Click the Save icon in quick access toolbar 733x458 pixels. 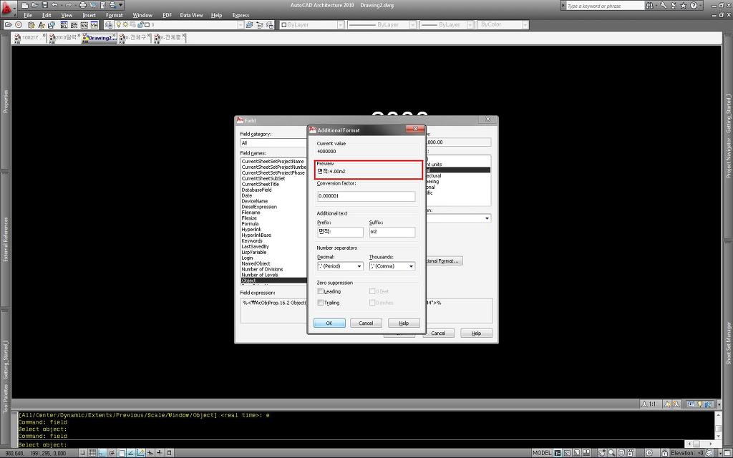click(44, 5)
